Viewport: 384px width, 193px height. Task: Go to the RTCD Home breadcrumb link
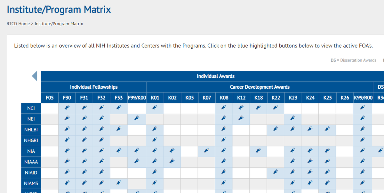pyautogui.click(x=18, y=24)
